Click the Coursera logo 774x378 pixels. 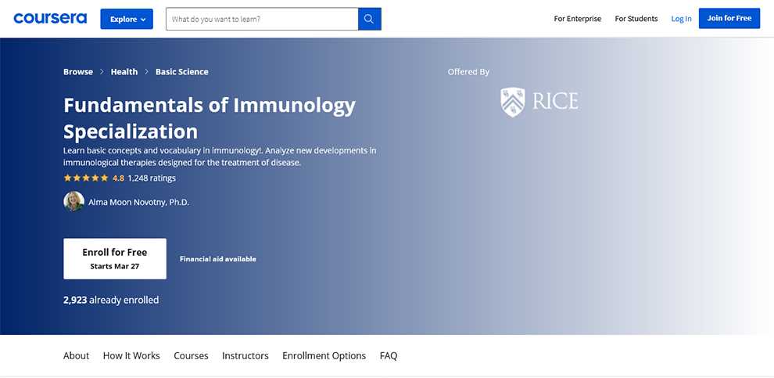tap(50, 18)
